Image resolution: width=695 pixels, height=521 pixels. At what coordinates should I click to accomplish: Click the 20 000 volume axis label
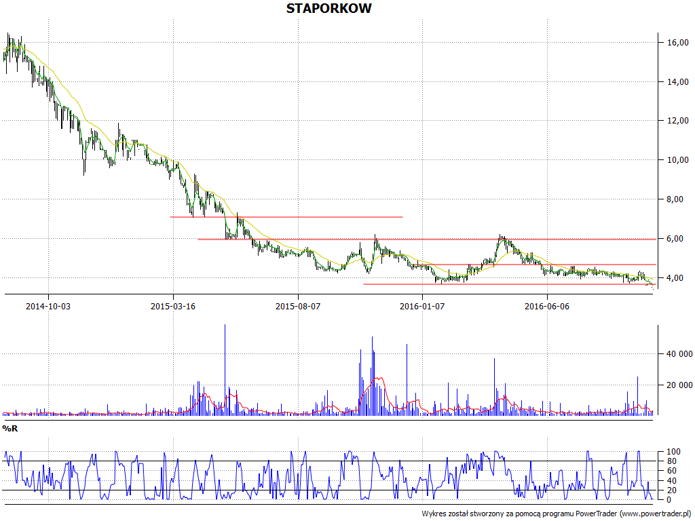679,385
